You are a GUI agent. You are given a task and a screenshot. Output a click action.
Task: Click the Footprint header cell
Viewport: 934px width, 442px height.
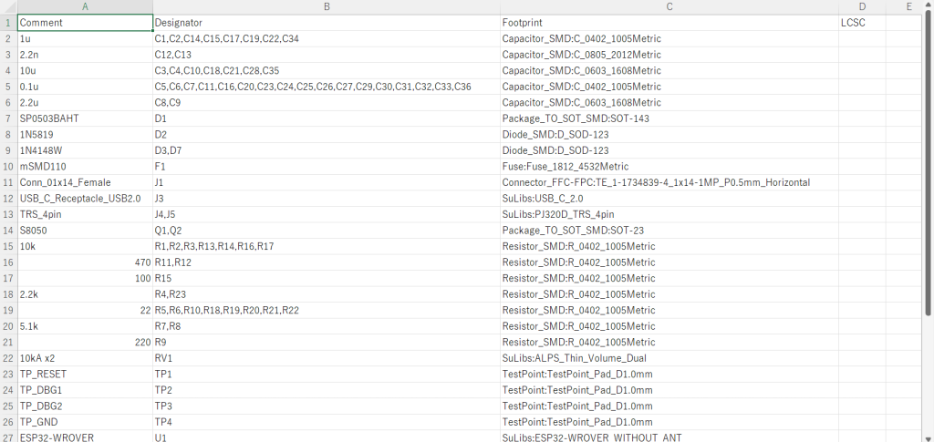(x=669, y=23)
